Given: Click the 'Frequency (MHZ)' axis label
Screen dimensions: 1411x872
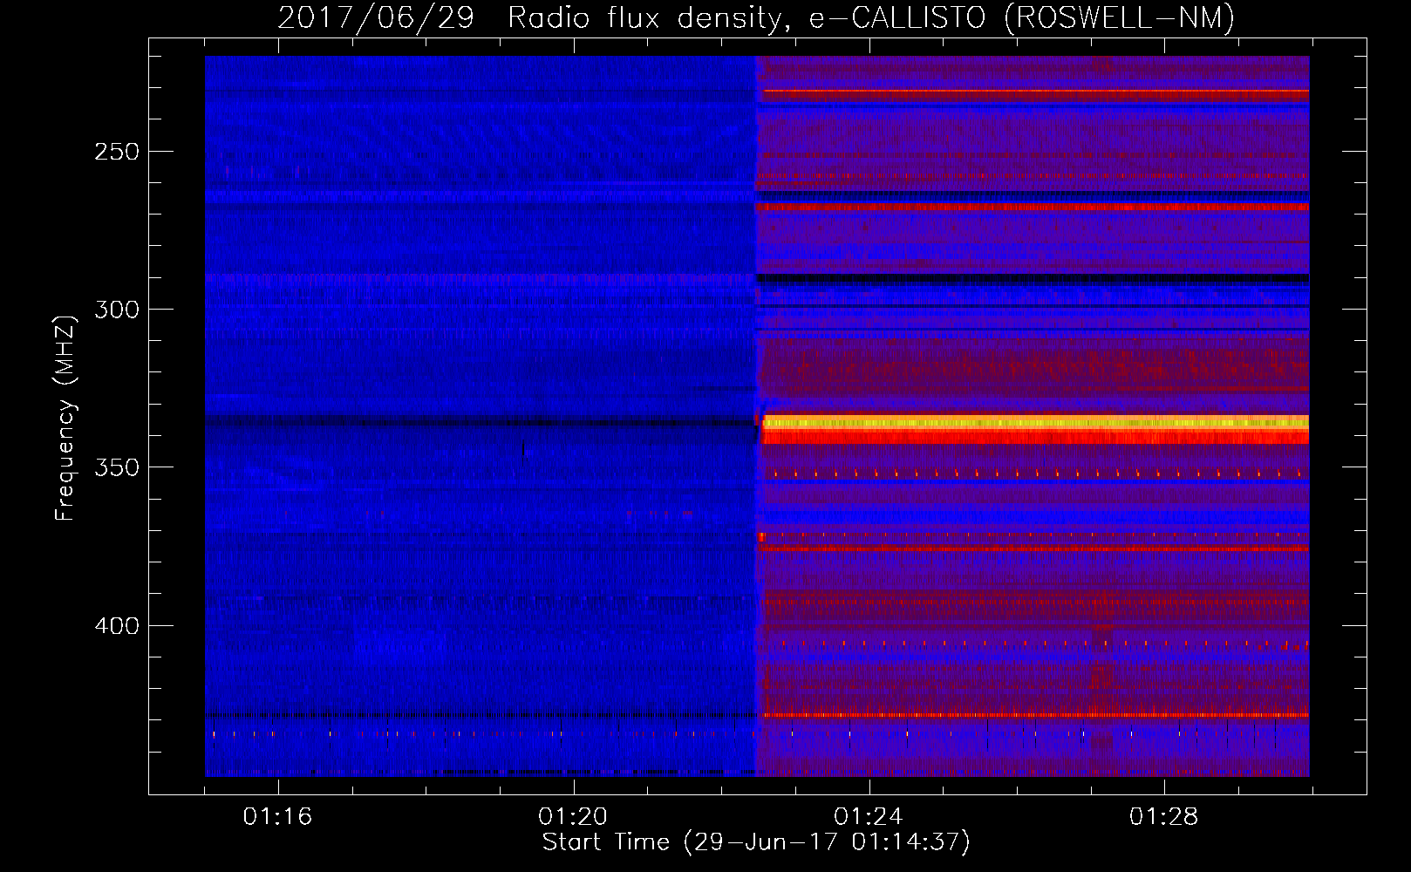Looking at the screenshot, I should (x=65, y=418).
